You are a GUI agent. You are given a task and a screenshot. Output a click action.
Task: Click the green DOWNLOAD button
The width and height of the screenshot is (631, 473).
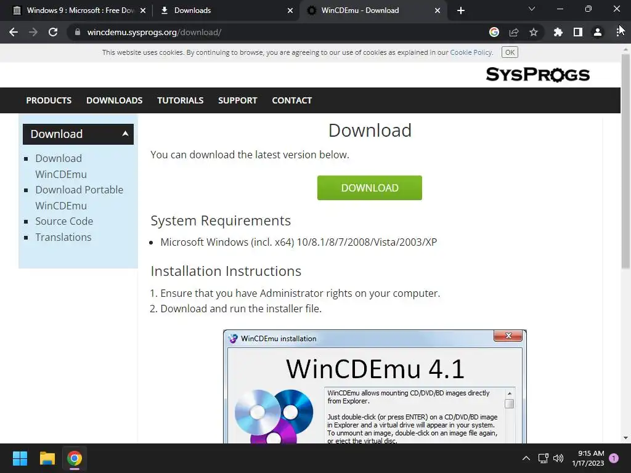(370, 188)
